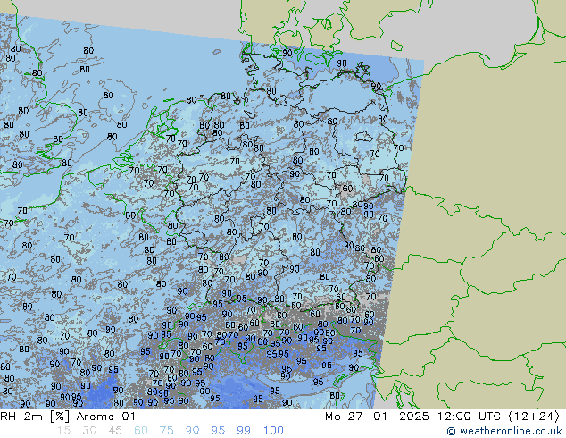Select the 'RH 2m [%] Arome 01' title

(68, 417)
